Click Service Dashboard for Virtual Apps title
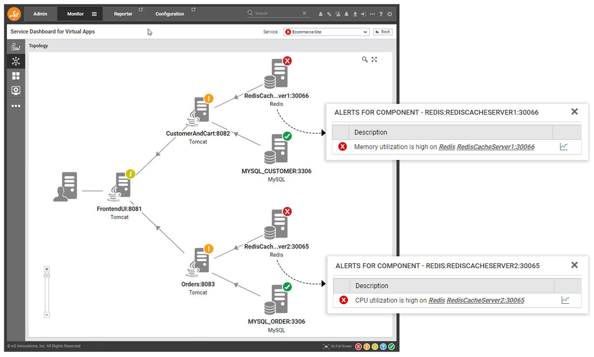The width and height of the screenshot is (594, 357). click(53, 32)
